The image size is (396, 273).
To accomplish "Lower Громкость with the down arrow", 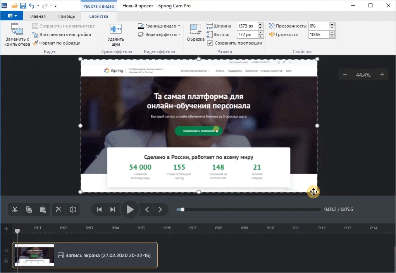I will [x=332, y=36].
